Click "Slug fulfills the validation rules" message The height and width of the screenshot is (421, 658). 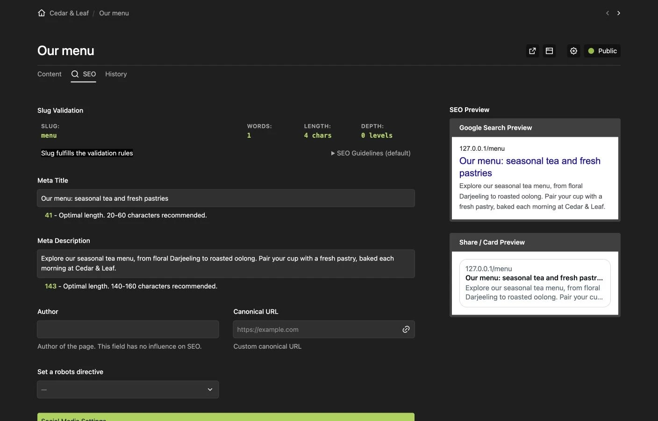[x=87, y=153]
